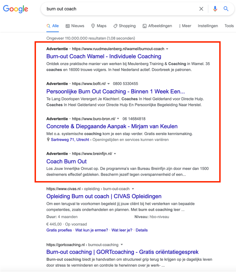Open Instellingen menu
The height and width of the screenshot is (272, 236).
(x=208, y=26)
